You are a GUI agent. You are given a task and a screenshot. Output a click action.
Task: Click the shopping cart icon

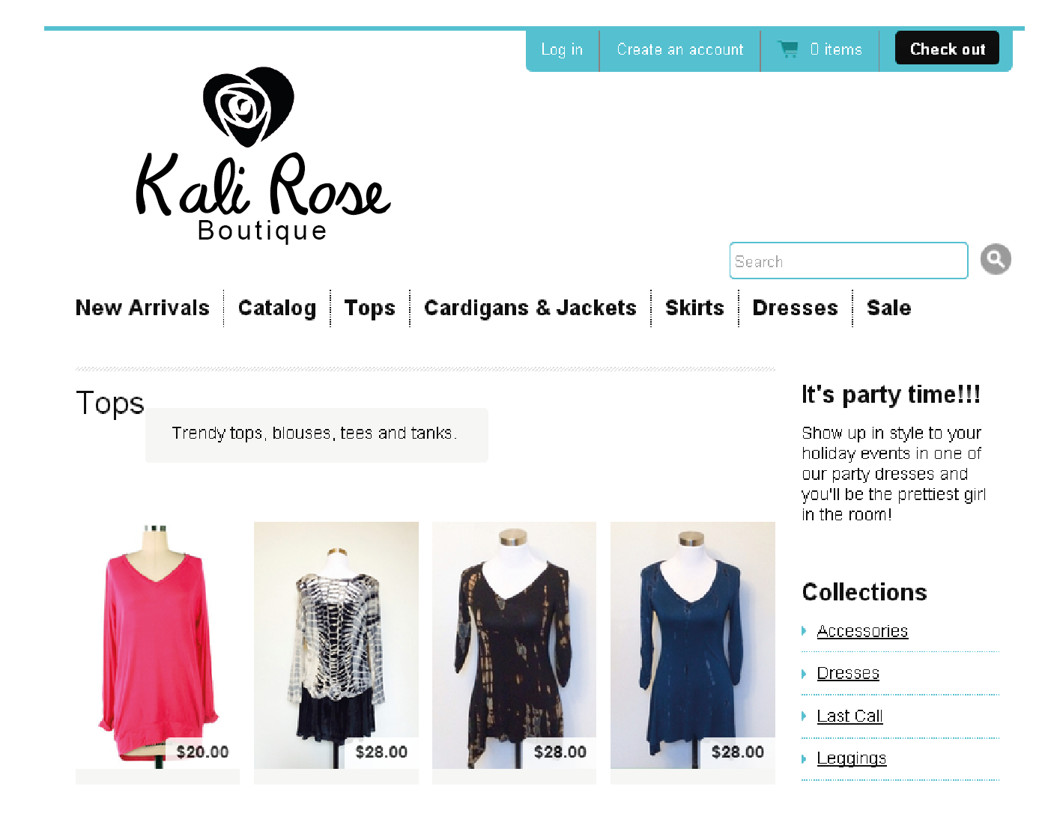pyautogui.click(x=788, y=49)
